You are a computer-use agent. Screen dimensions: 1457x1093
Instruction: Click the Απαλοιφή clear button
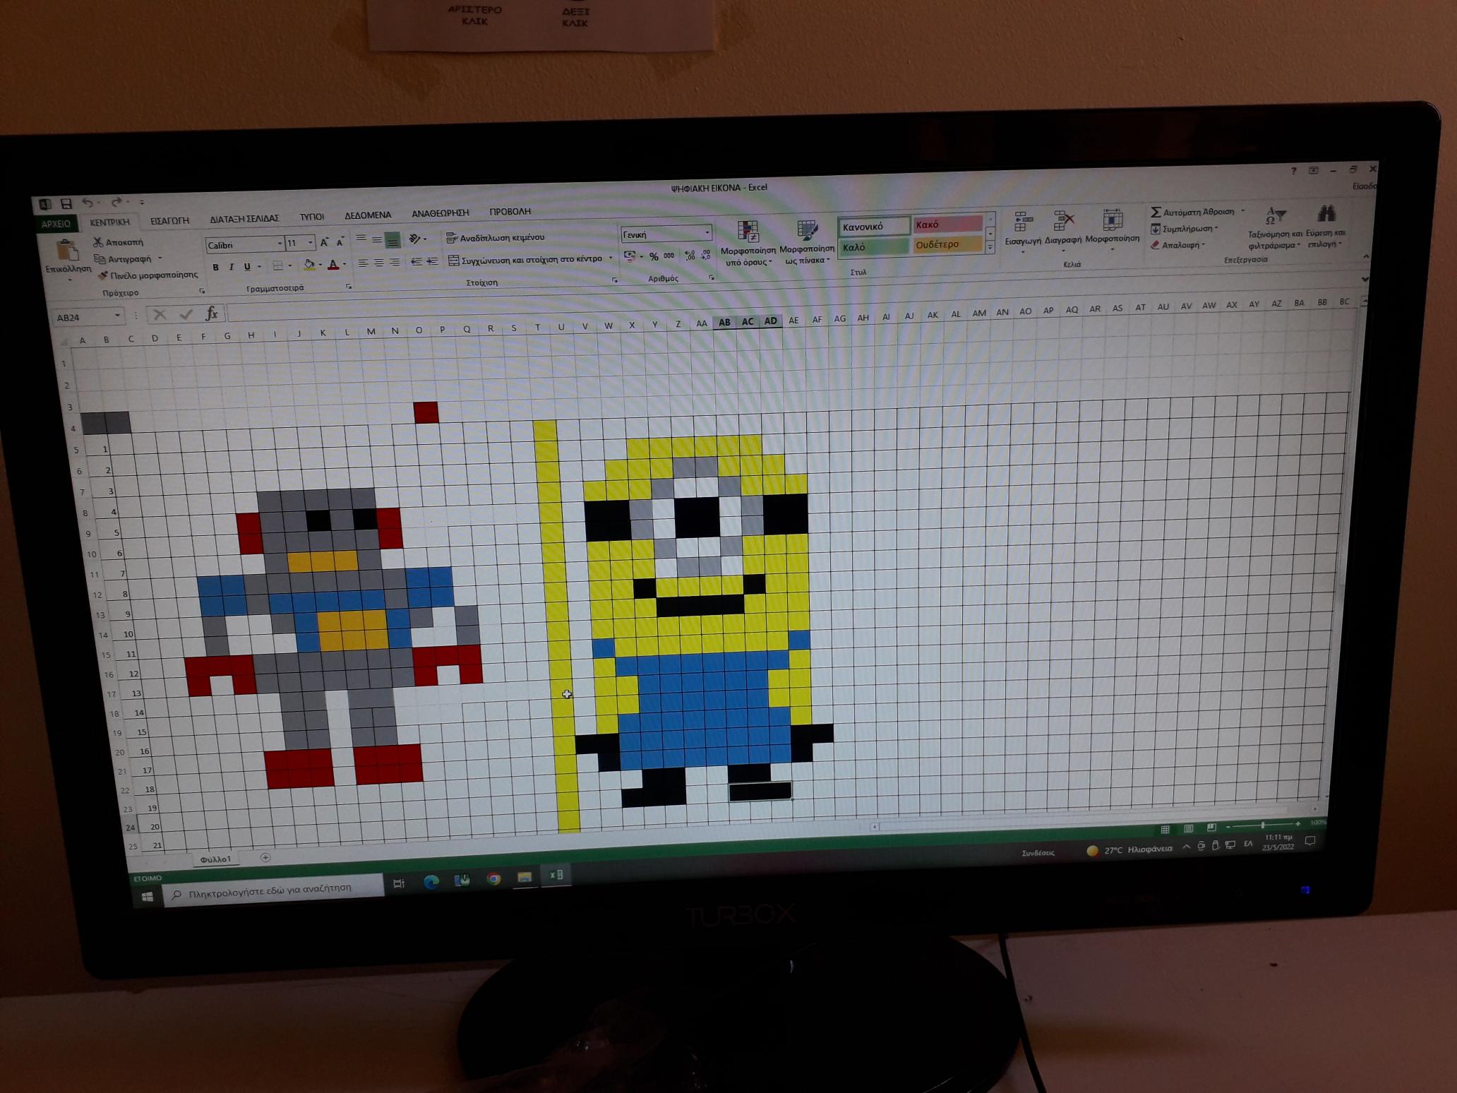(1178, 245)
